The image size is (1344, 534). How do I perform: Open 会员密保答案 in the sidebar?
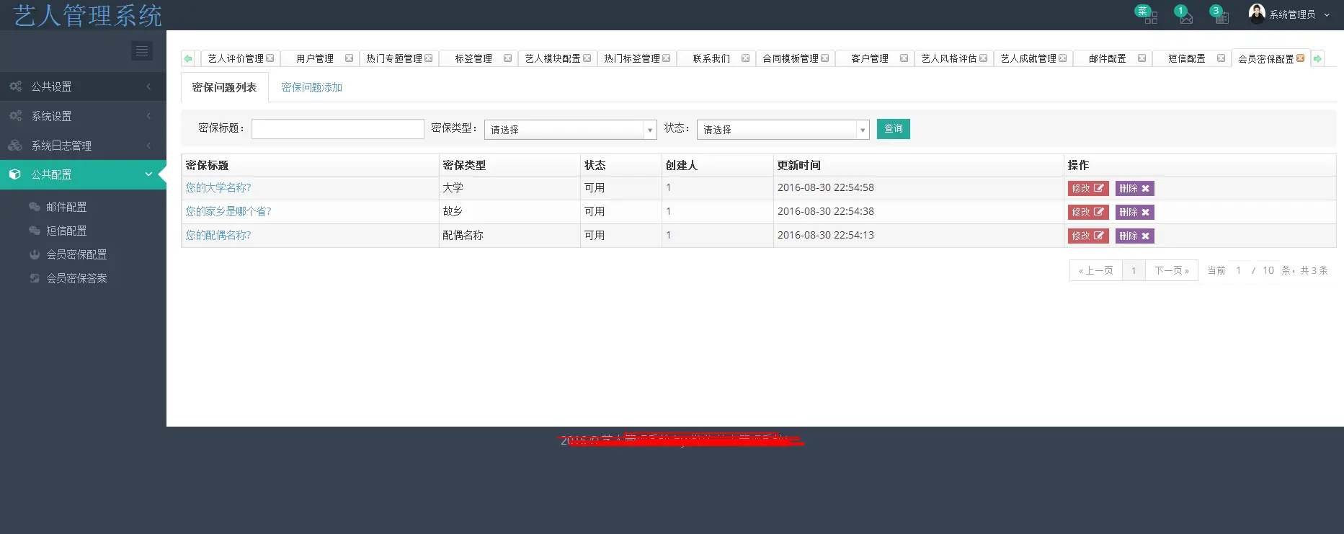click(x=76, y=278)
